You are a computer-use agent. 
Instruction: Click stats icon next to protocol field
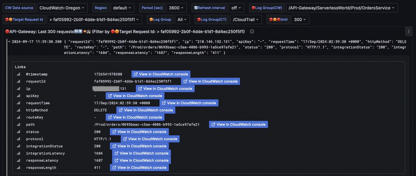pyautogui.click(x=18, y=139)
